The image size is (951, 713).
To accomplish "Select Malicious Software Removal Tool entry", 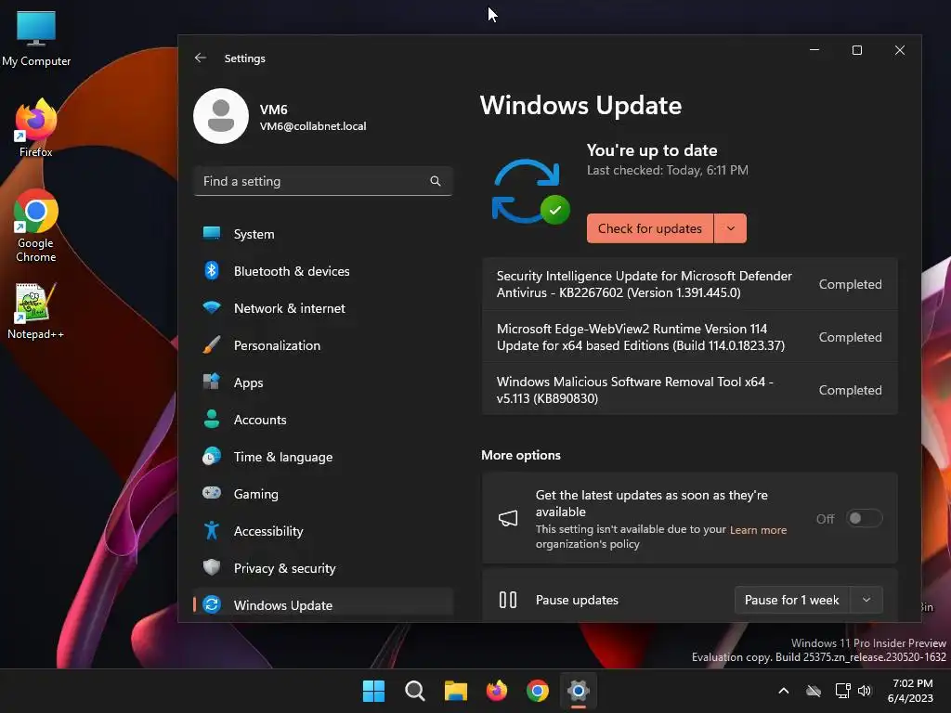I will click(x=690, y=390).
